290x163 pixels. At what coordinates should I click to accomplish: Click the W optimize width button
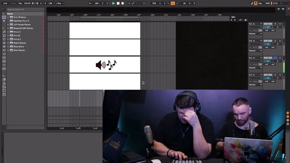click(x=283, y=9)
